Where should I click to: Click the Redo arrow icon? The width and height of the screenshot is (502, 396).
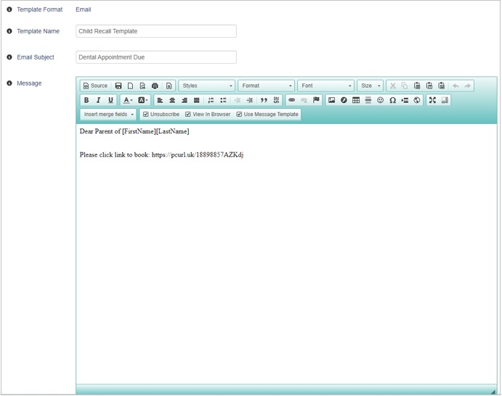pyautogui.click(x=467, y=86)
